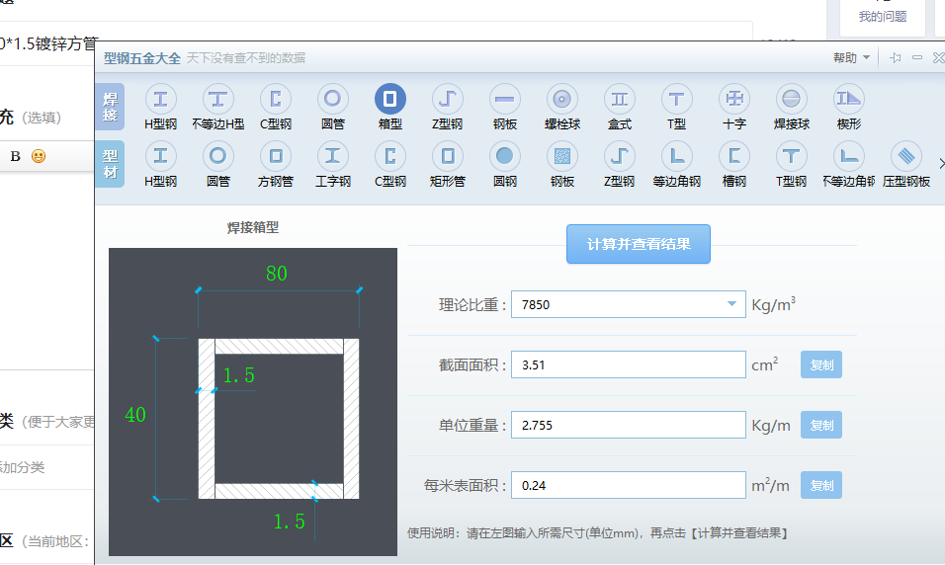Select the 矩形管 rectangular tube icon
Screen dimensions: 945x565
coord(447,156)
